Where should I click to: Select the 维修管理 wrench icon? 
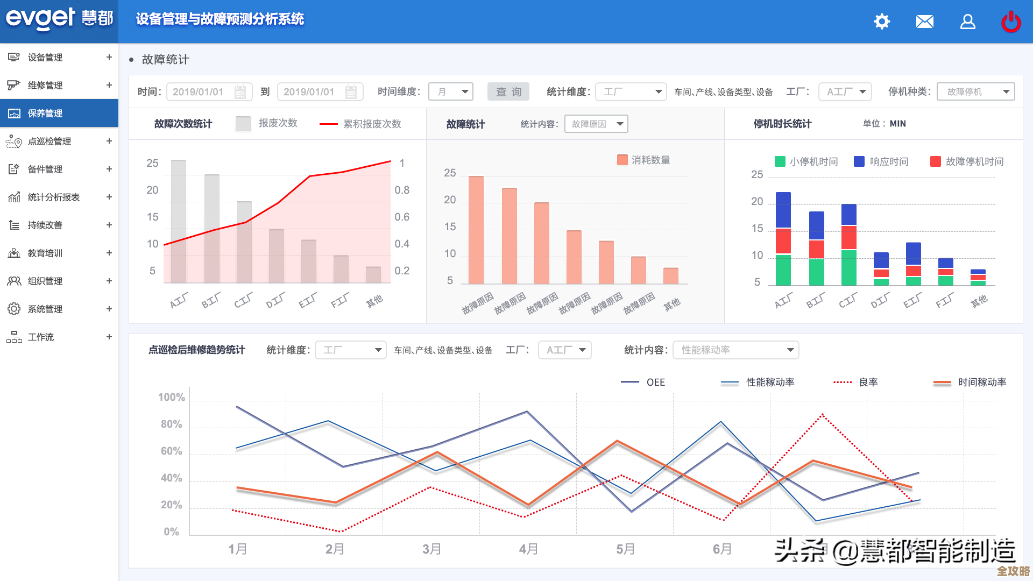(x=14, y=85)
